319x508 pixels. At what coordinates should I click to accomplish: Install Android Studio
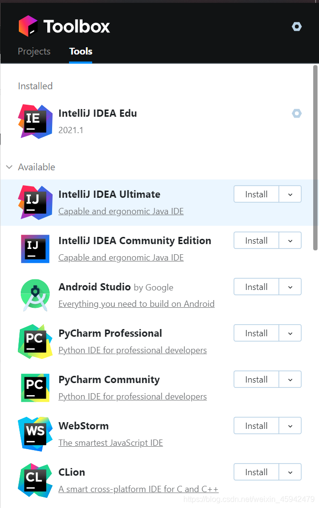pyautogui.click(x=256, y=287)
